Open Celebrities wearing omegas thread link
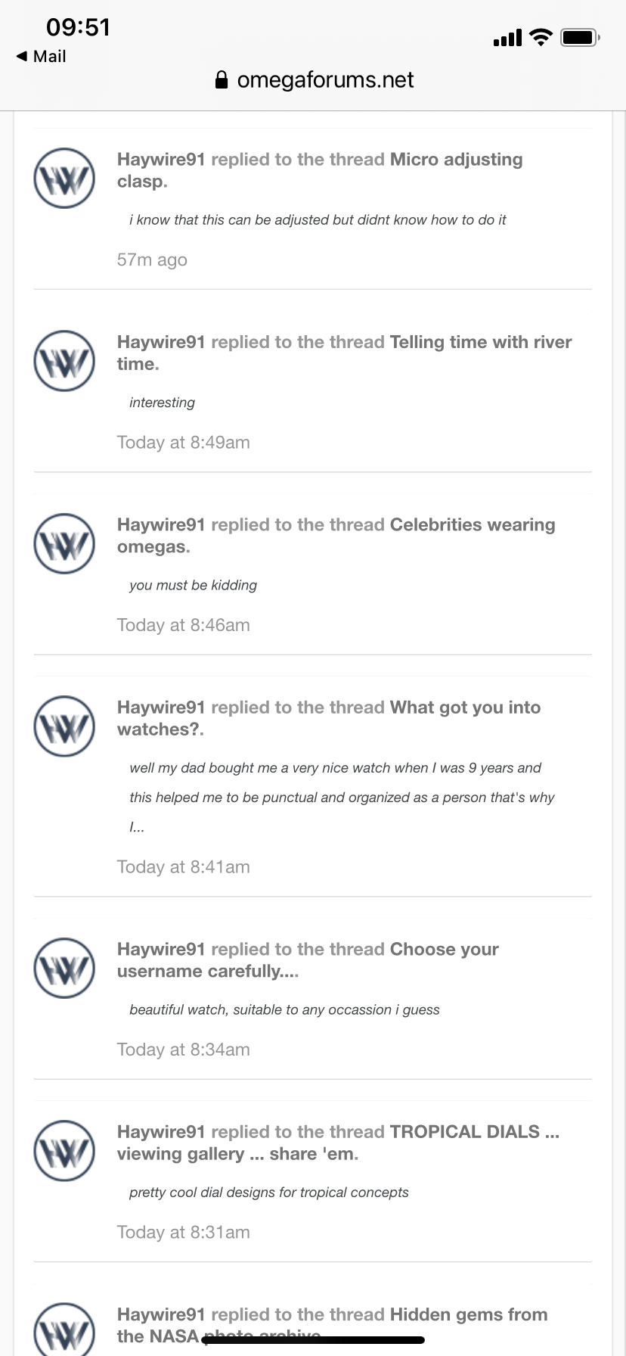The height and width of the screenshot is (1356, 626). coord(472,525)
